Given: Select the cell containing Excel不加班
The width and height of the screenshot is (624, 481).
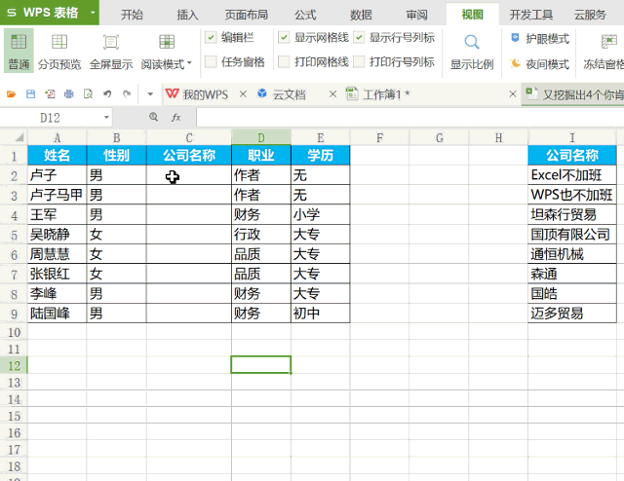Looking at the screenshot, I should point(572,175).
